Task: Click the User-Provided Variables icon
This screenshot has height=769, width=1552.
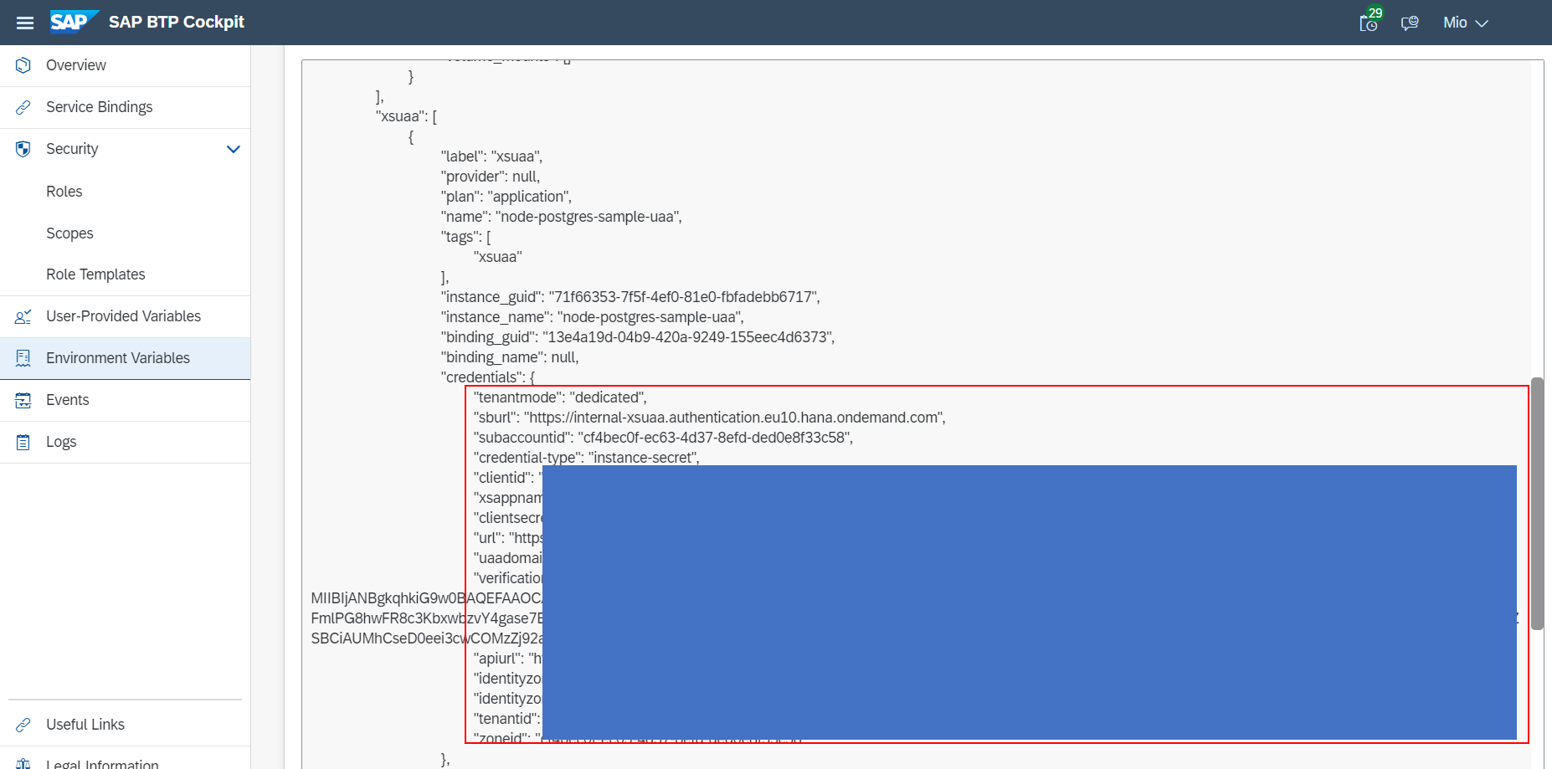Action: pyautogui.click(x=23, y=316)
